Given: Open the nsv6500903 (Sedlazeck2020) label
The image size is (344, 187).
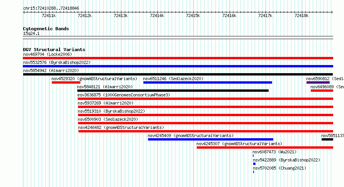Looking at the screenshot, I should coord(108,119).
